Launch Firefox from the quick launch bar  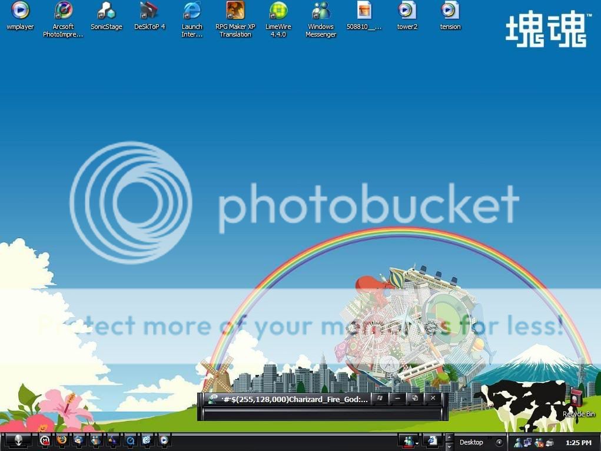point(62,440)
